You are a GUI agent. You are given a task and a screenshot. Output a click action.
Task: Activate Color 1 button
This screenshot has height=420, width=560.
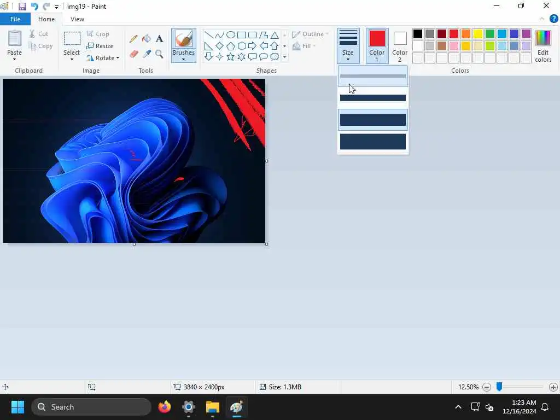click(377, 46)
